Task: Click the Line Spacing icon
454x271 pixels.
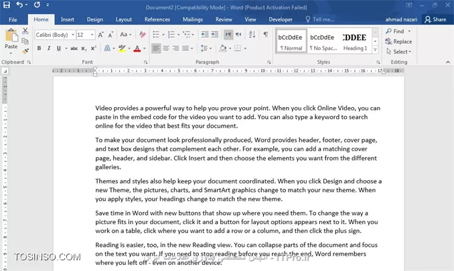Action: coord(204,48)
